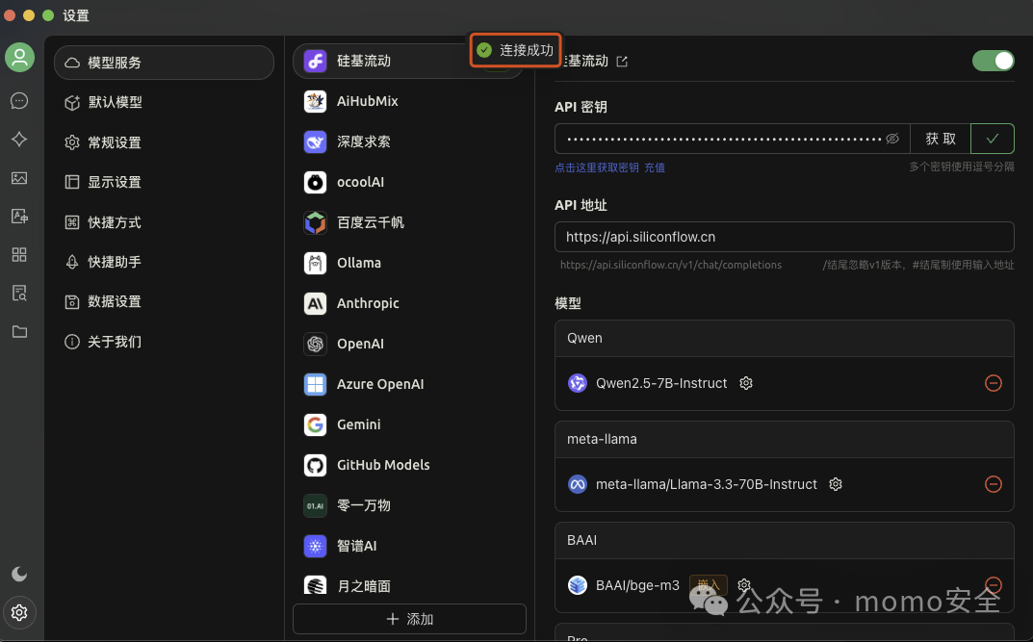Select the Azure OpenAI provider
The image size is (1033, 642).
point(409,384)
